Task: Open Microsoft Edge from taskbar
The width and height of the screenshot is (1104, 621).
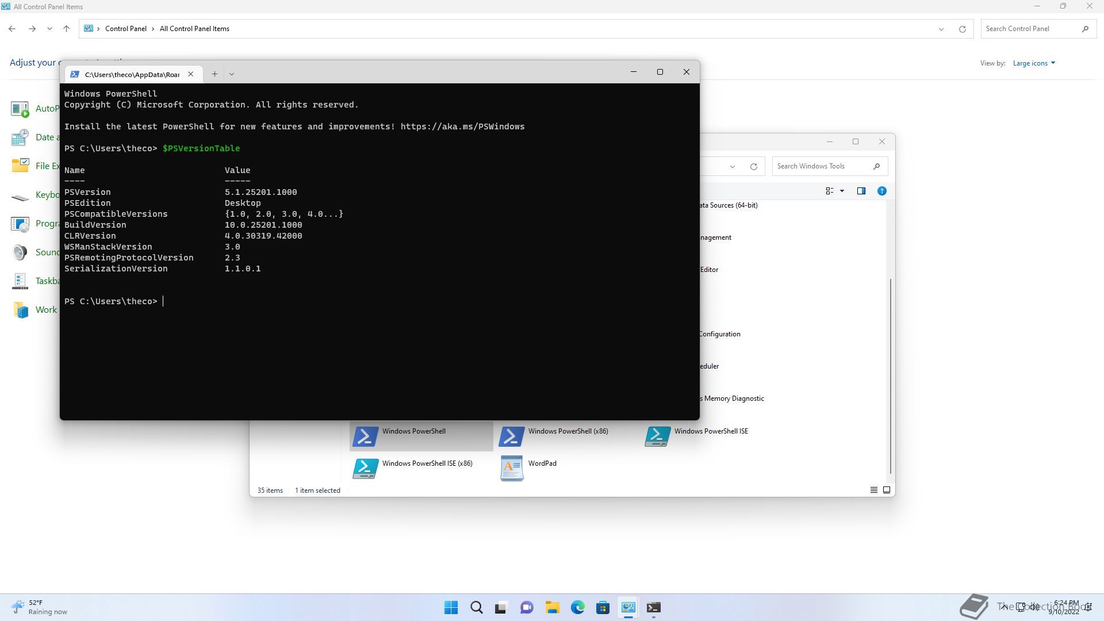Action: pyautogui.click(x=577, y=607)
